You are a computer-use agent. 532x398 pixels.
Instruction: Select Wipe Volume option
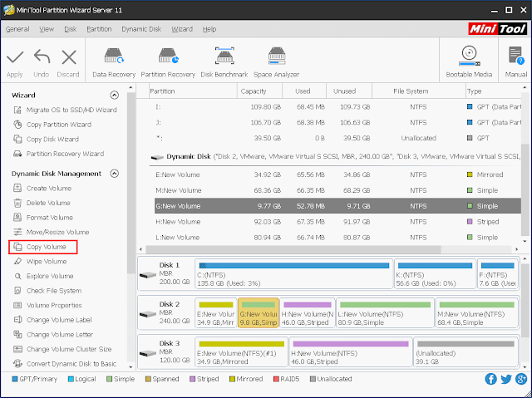click(x=41, y=262)
